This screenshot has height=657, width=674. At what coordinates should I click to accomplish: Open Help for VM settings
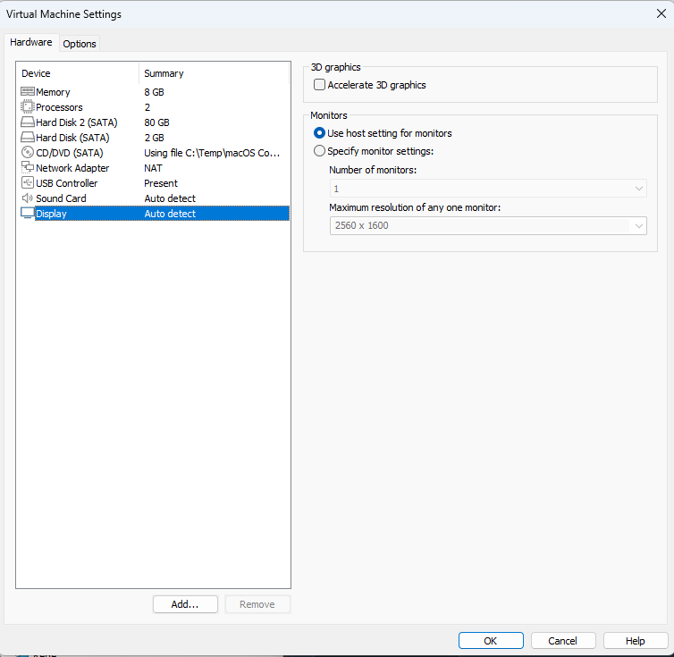point(635,641)
